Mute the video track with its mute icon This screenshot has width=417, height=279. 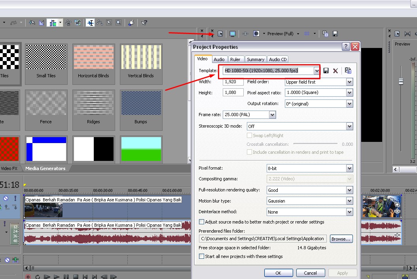pyautogui.click(x=6, y=198)
